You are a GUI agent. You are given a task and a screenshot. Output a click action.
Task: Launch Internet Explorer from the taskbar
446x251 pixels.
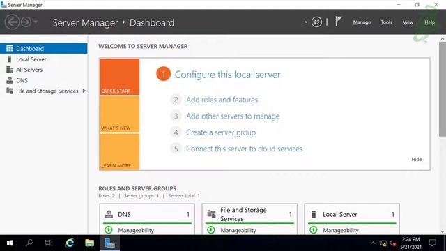tap(70, 243)
